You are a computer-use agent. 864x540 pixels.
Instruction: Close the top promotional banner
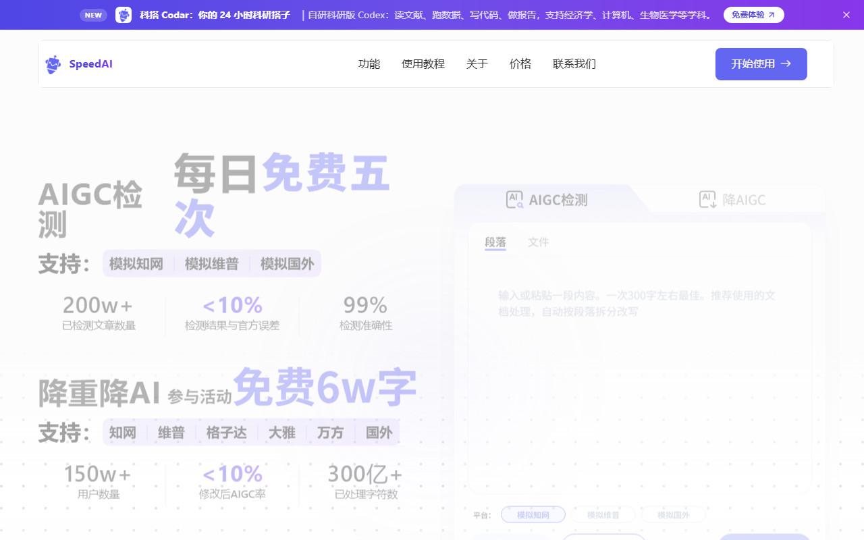[x=846, y=15]
